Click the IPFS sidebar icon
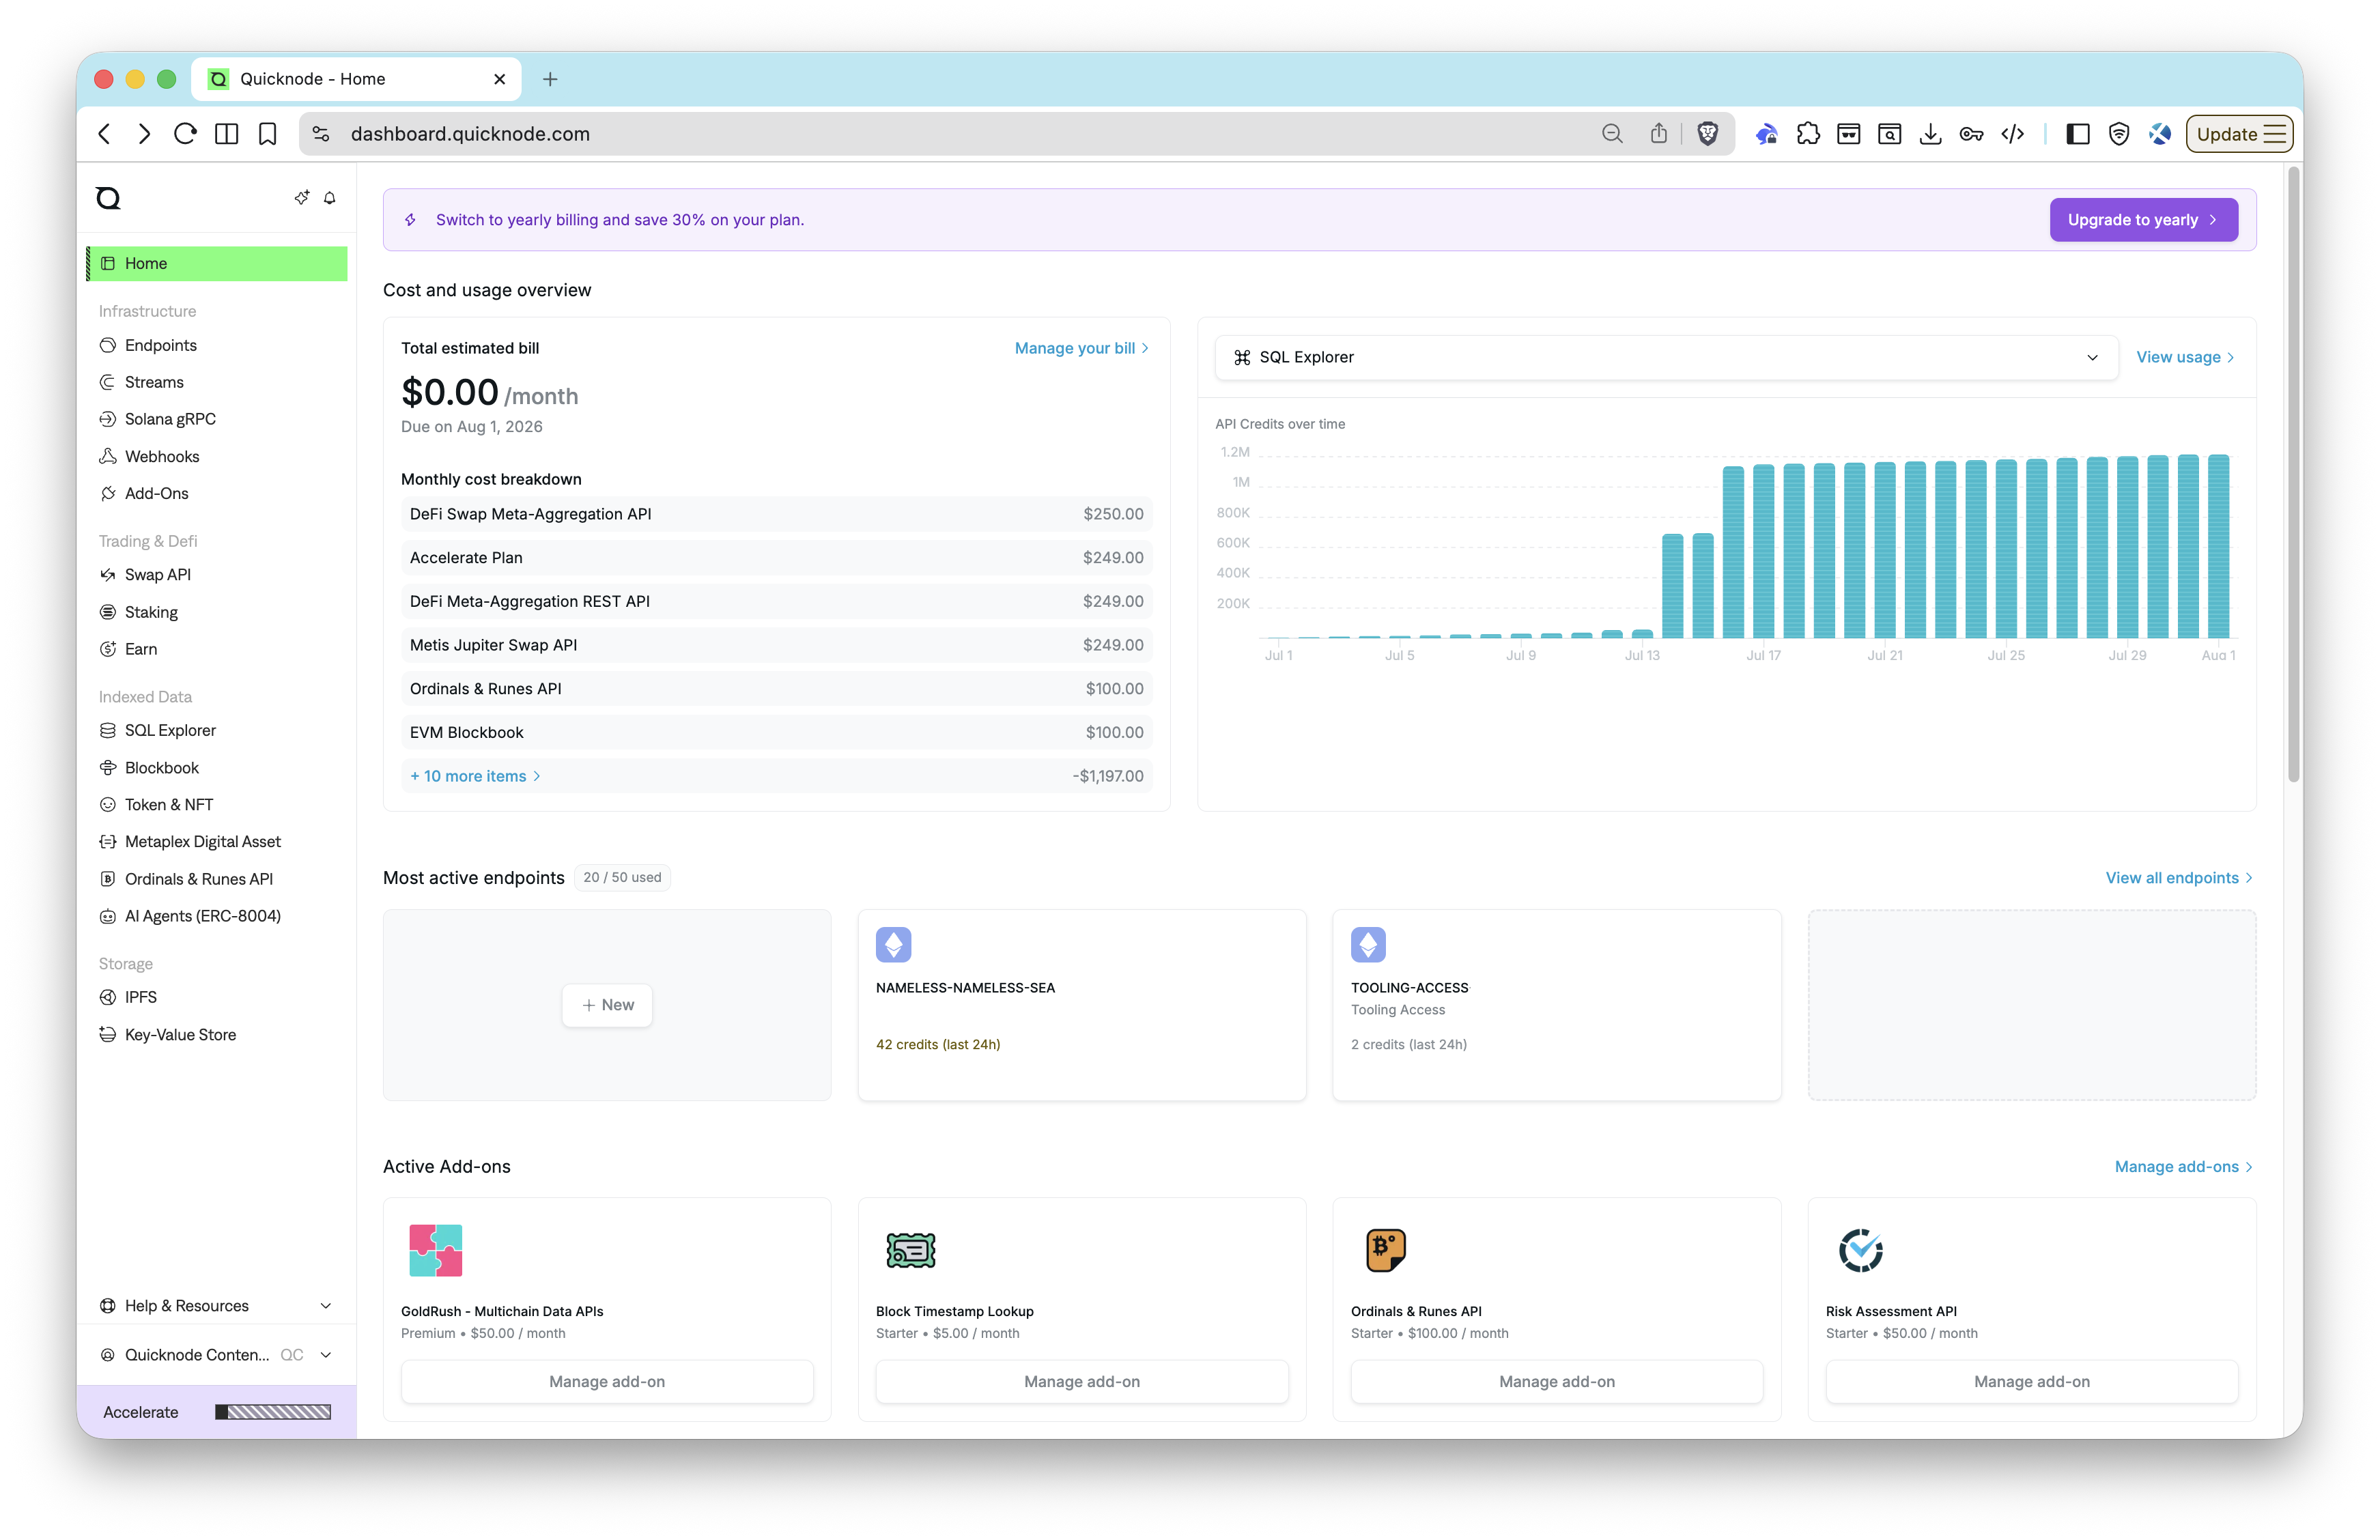 108,997
